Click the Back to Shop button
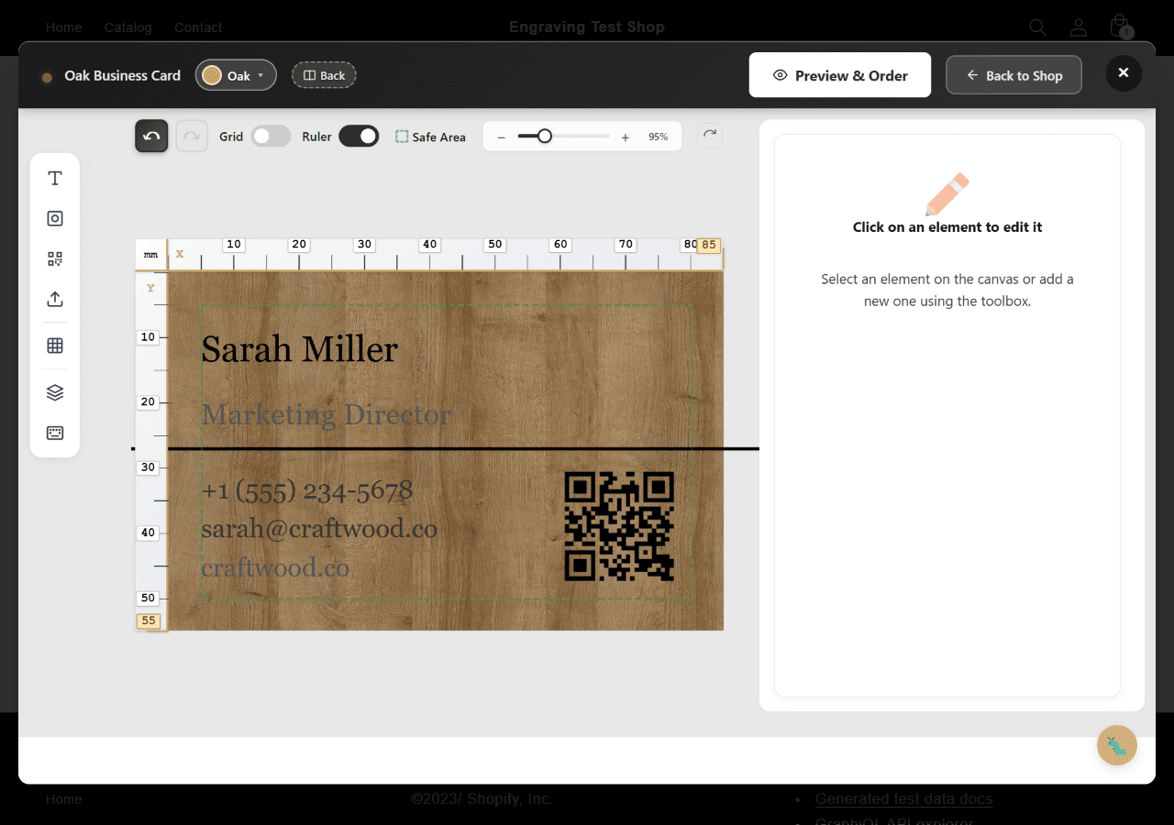This screenshot has width=1174, height=825. coord(1013,74)
